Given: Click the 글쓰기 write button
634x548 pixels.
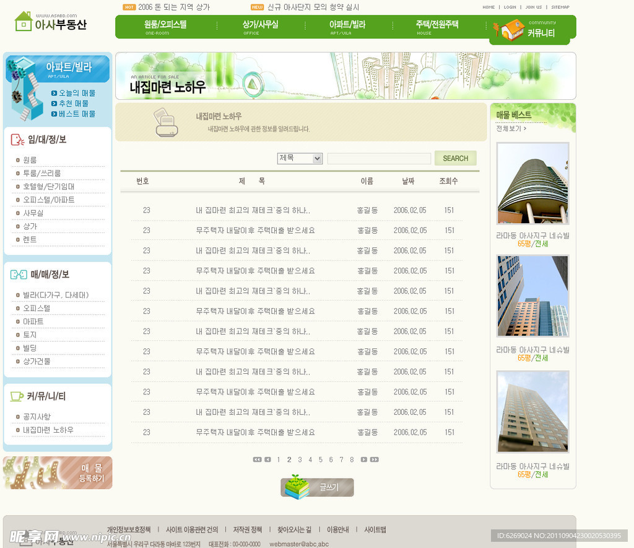Looking at the screenshot, I should coord(318,487).
